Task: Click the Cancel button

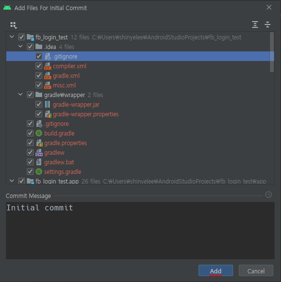Action: [256, 270]
